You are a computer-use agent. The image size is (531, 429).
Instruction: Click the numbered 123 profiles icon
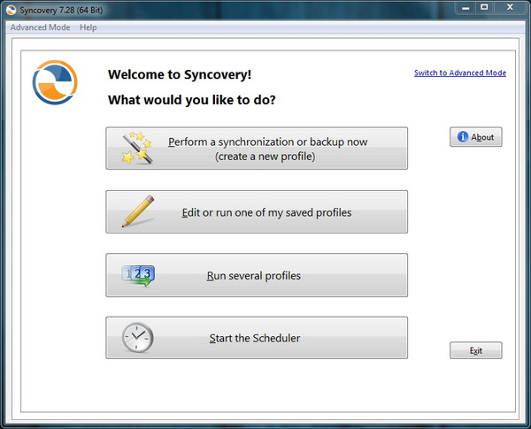point(138,275)
